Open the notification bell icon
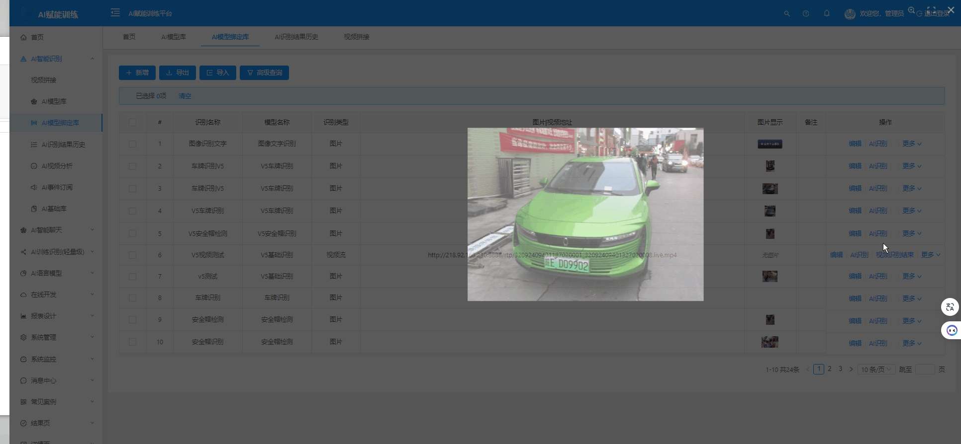961x444 pixels. [x=827, y=13]
